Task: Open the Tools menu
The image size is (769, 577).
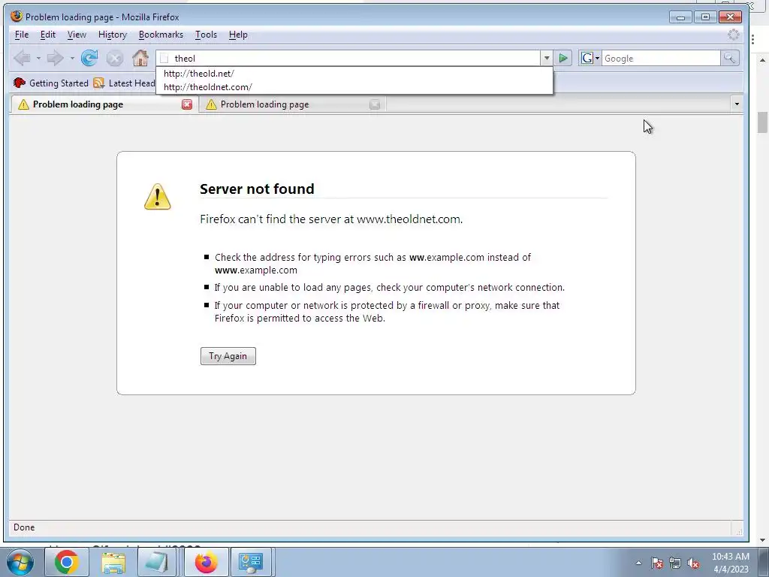Action: click(206, 35)
